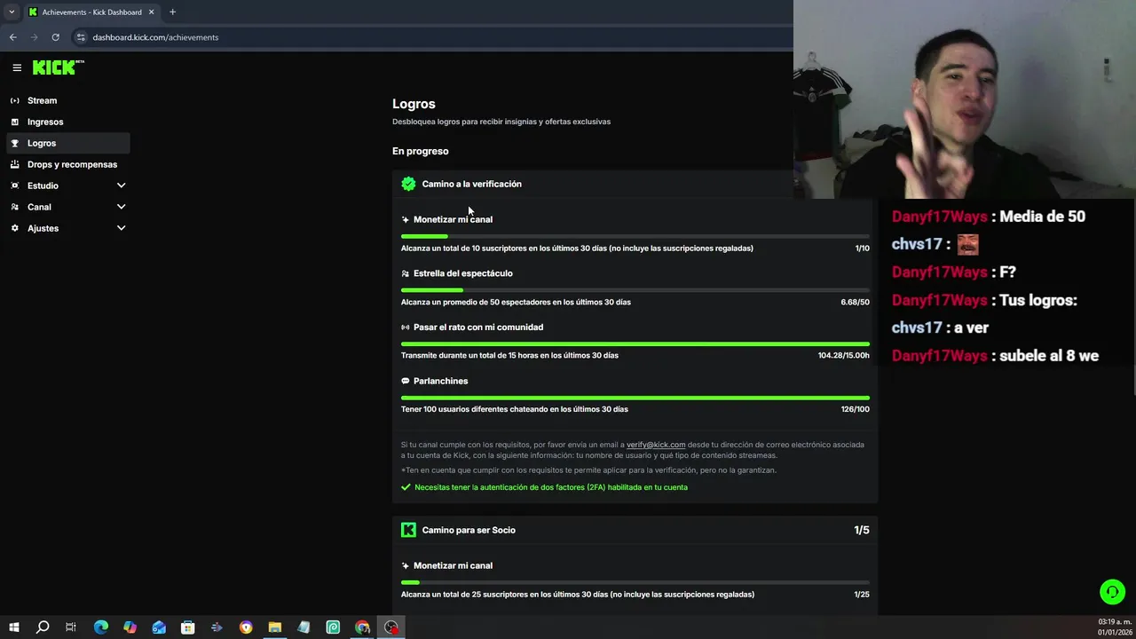This screenshot has width=1136, height=639.
Task: Click the Camino a la verificación header
Action: point(471,184)
